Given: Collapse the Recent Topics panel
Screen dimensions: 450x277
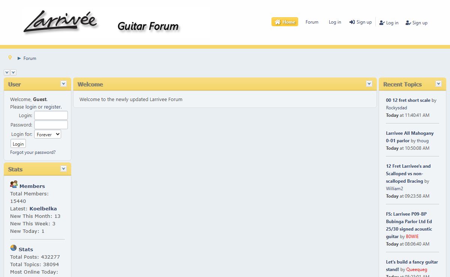Looking at the screenshot, I should [x=439, y=84].
